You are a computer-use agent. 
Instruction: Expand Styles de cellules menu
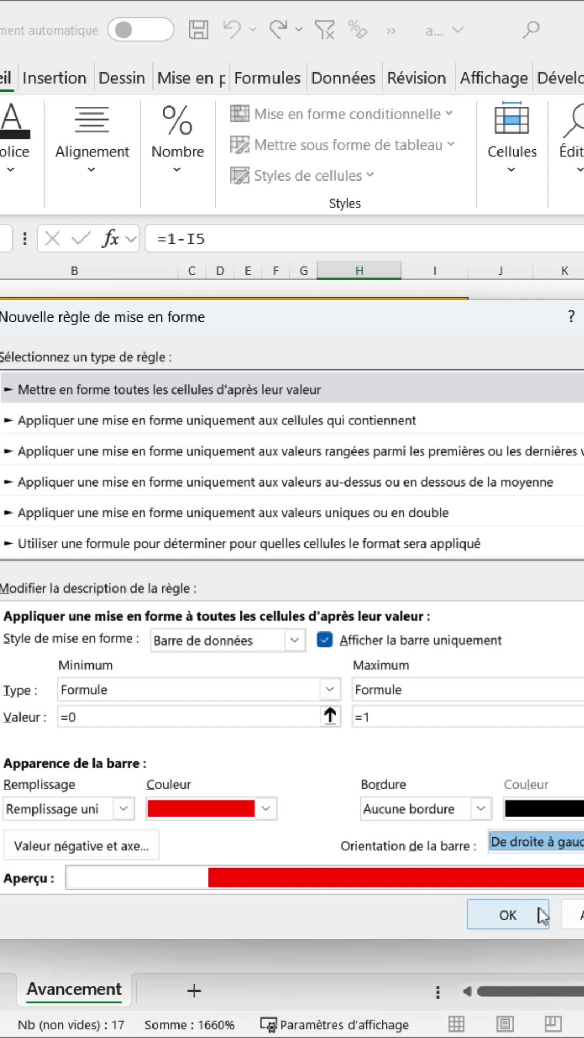point(302,176)
